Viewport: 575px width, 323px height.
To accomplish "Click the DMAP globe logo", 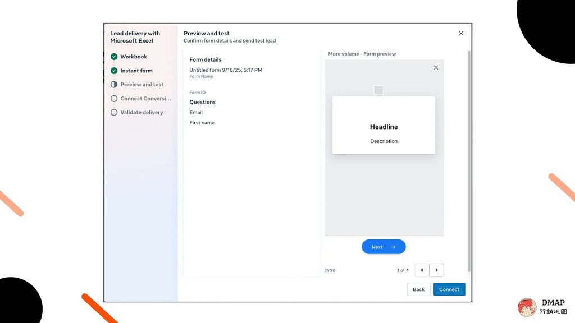I will (x=527, y=307).
